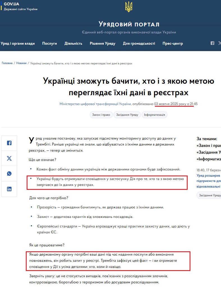Click the Єдиний веб-портал subtitle text
The height and width of the screenshot is (287, 221).
tap(129, 32)
